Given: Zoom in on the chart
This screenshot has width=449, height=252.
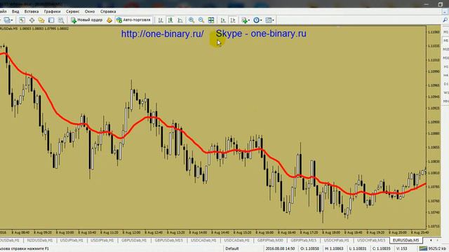Looking at the screenshot, I should coord(192,20).
